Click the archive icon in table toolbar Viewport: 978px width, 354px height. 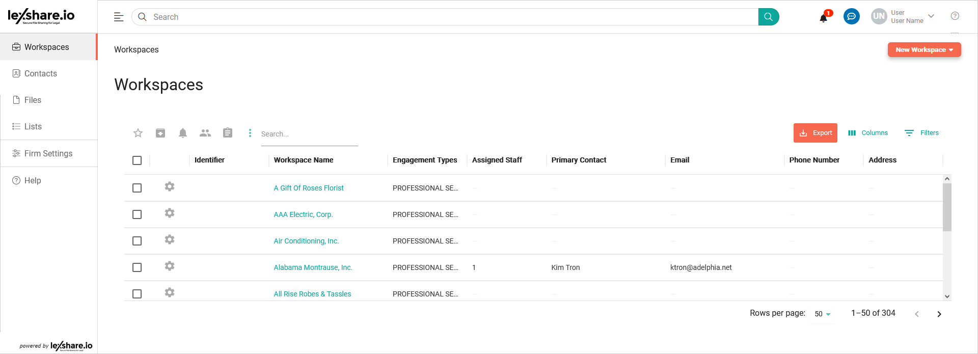click(160, 133)
